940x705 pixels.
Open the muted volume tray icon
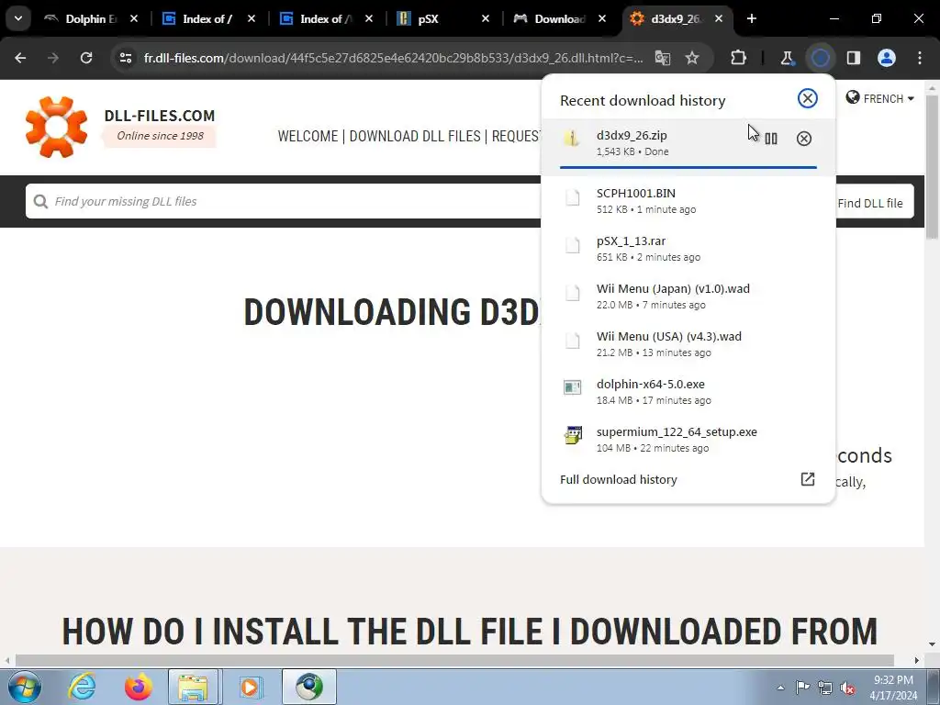coord(847,688)
